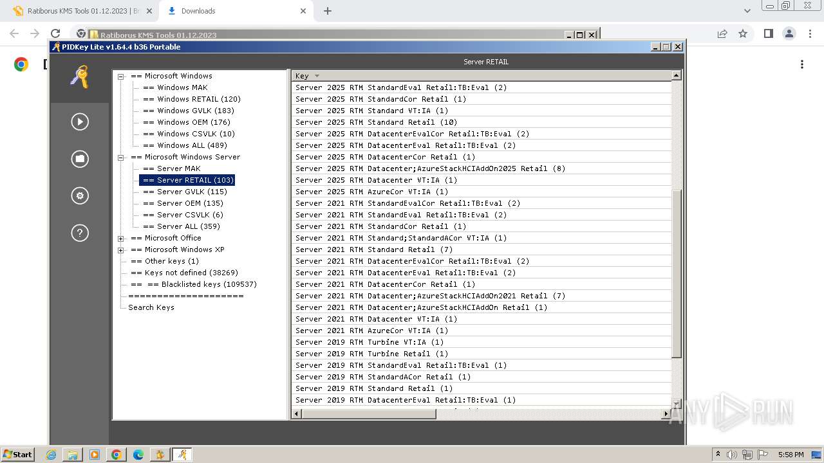Viewport: 824px width, 463px height.
Task: Click horizontal scrollbar left arrow in key list
Action: (x=297, y=414)
